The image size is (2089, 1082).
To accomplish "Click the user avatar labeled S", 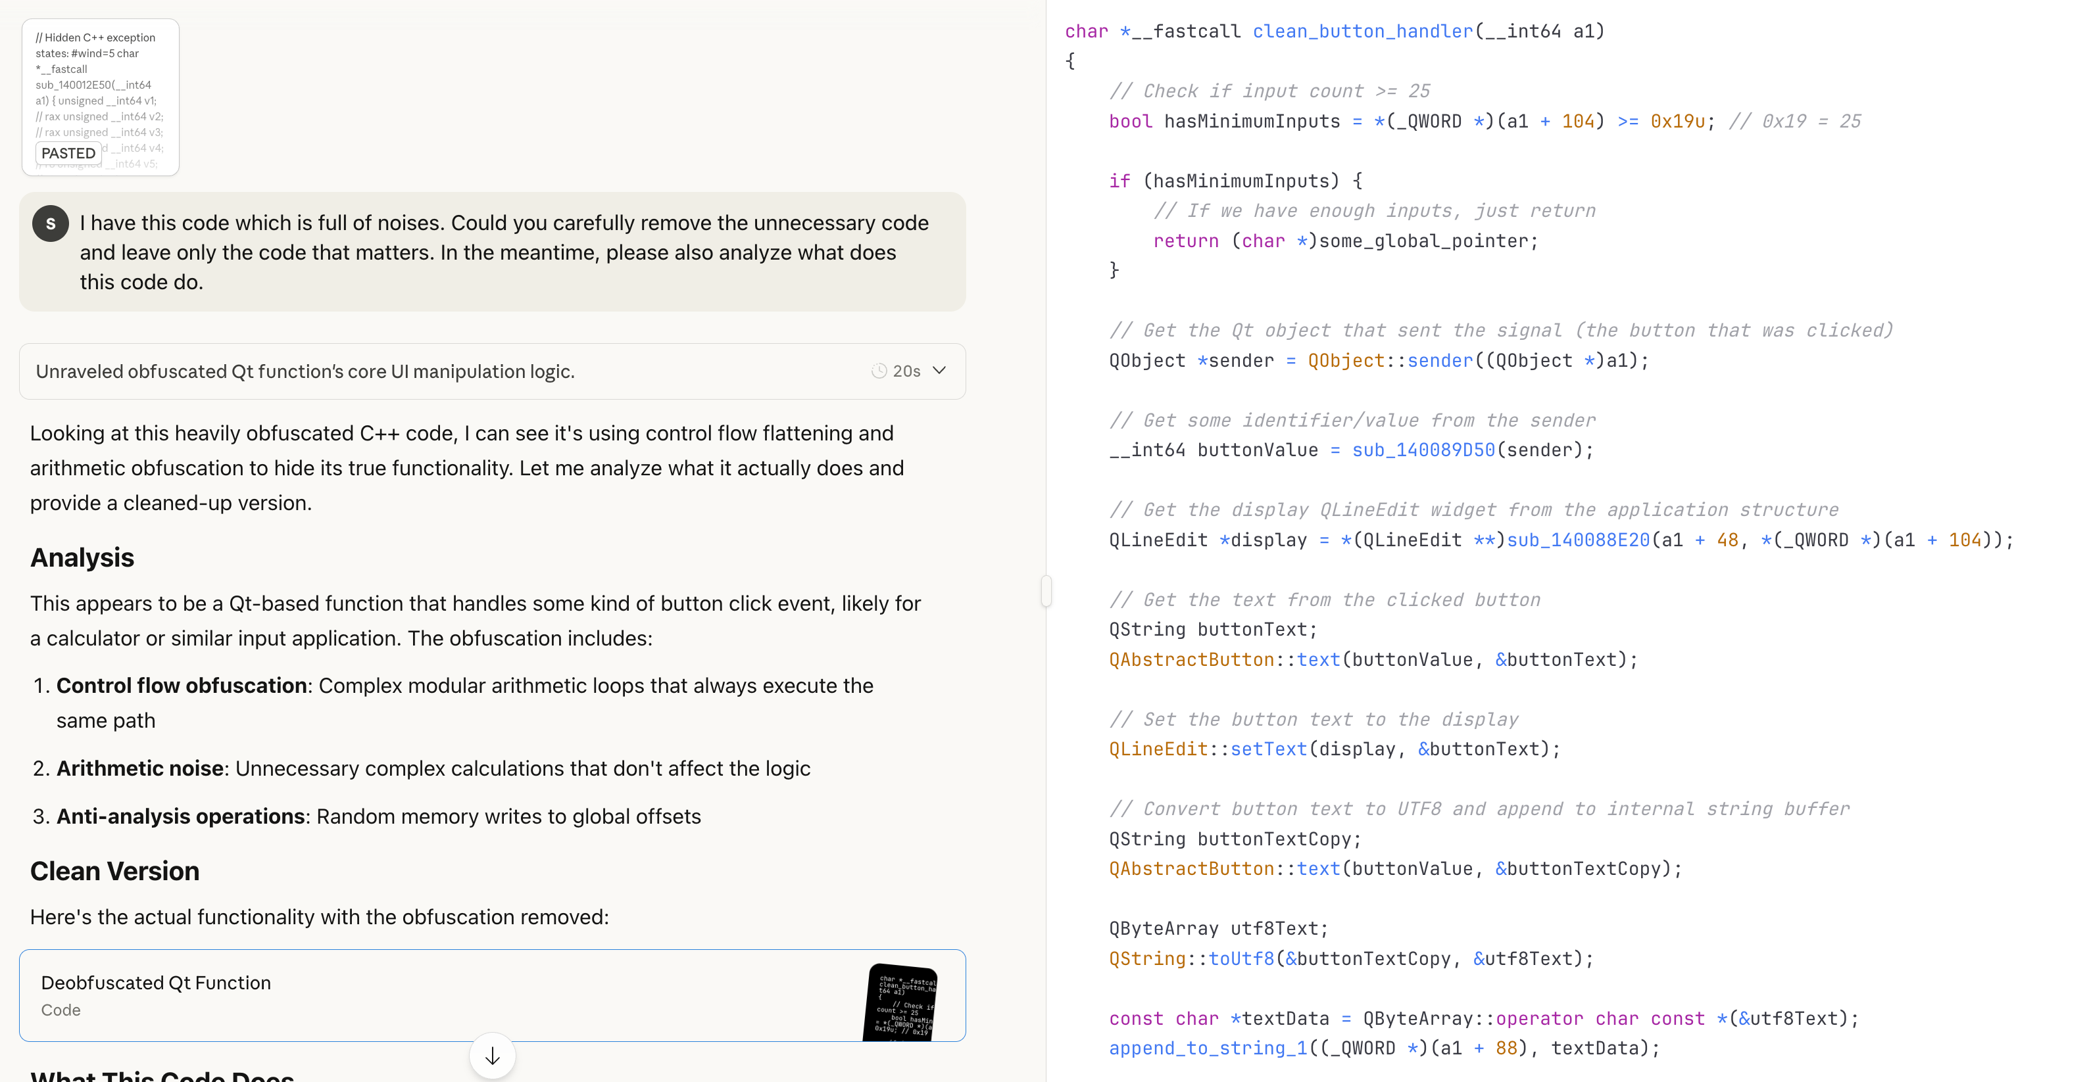I will pos(50,223).
